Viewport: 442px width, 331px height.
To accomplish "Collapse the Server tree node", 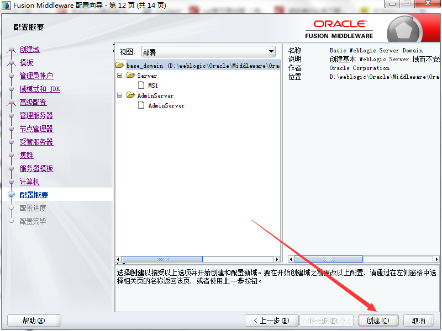I will point(120,76).
